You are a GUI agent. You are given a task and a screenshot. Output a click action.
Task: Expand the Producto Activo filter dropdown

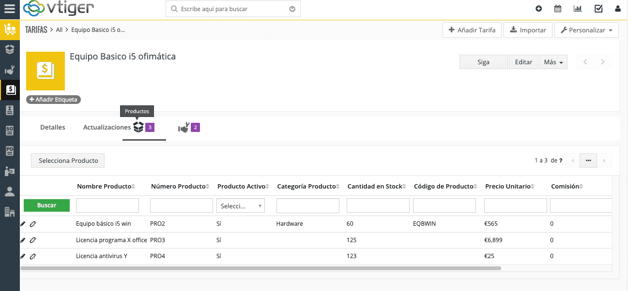[x=241, y=206]
